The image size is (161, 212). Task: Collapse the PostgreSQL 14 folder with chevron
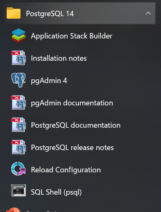pyautogui.click(x=148, y=13)
